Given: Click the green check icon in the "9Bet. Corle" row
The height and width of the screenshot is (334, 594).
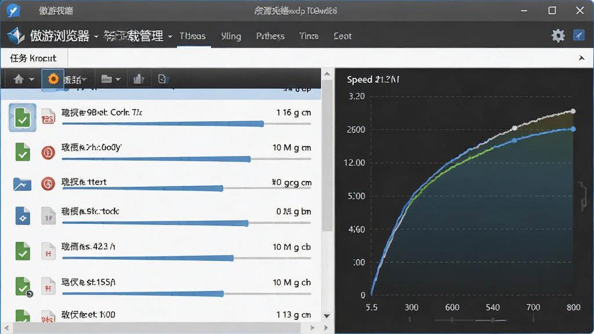Looking at the screenshot, I should [x=23, y=118].
